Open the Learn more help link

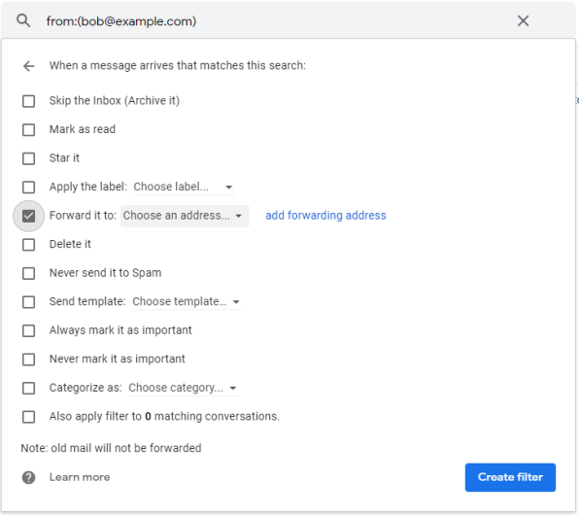[80, 477]
